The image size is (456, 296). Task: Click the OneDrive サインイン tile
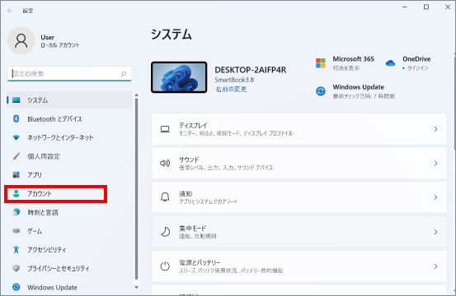point(407,63)
